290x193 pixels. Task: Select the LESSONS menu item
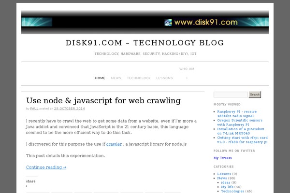point(164,78)
